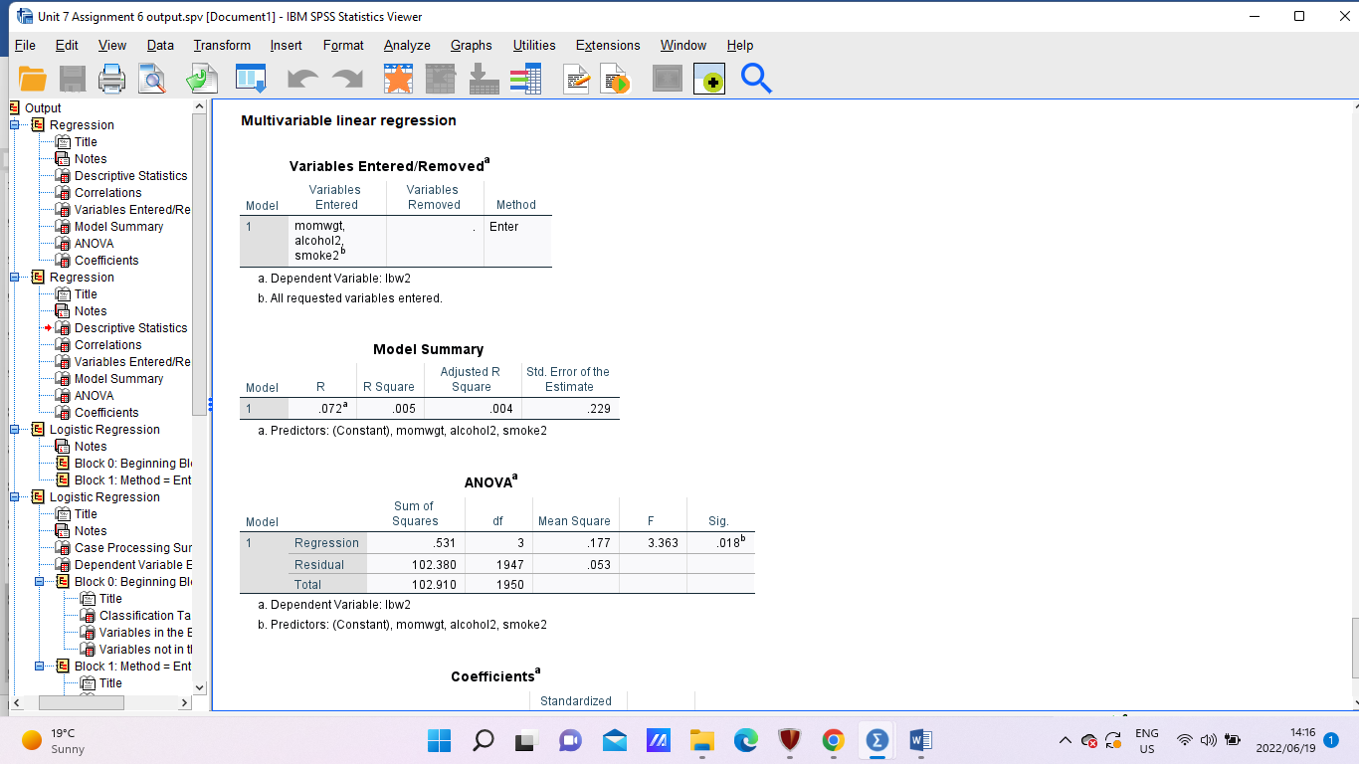The image size is (1359, 764).
Task: Open a file using the folder toolbar icon
Action: point(33,78)
